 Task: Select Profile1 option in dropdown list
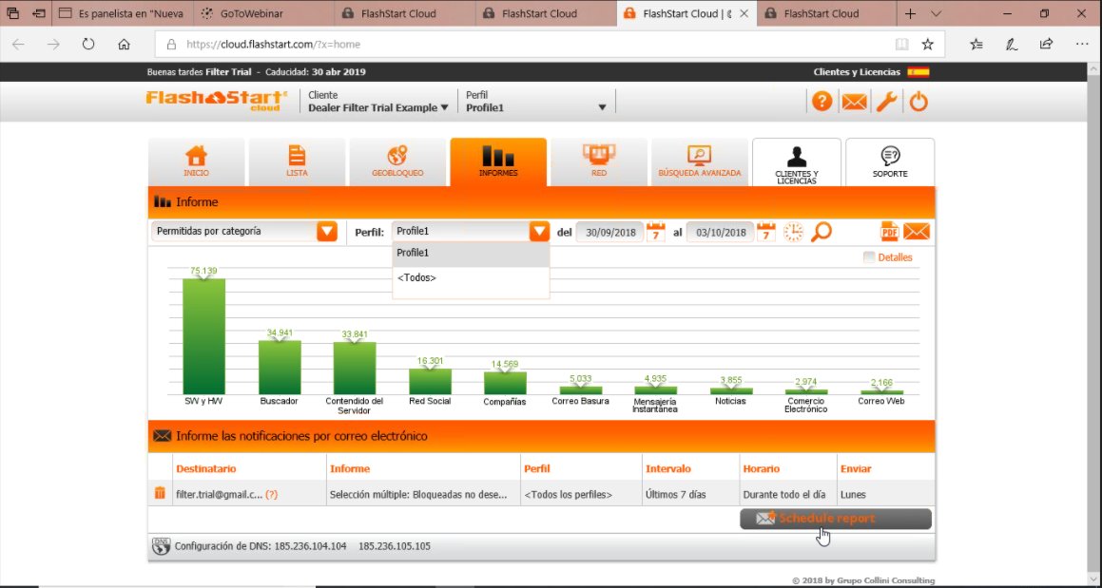tap(471, 253)
